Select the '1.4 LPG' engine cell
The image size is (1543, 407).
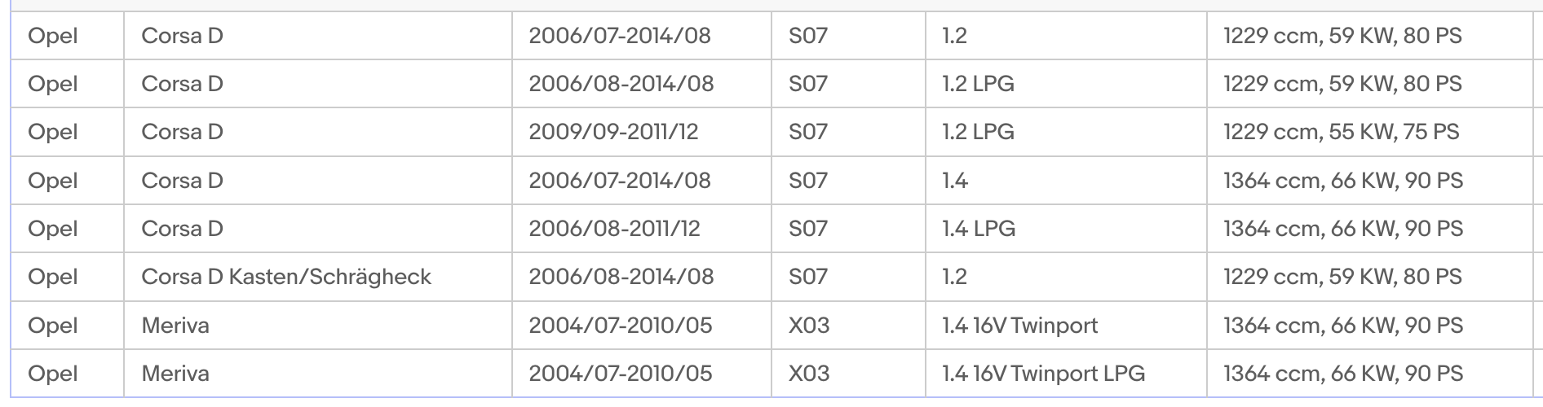tap(979, 229)
